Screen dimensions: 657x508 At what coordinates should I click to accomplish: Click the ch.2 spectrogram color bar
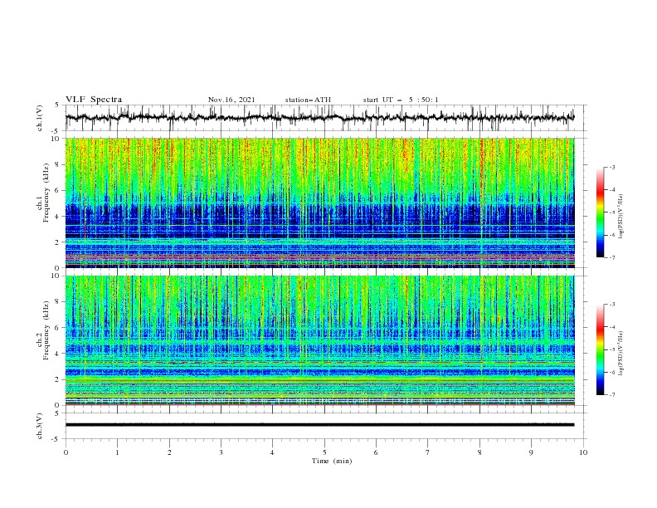point(600,349)
